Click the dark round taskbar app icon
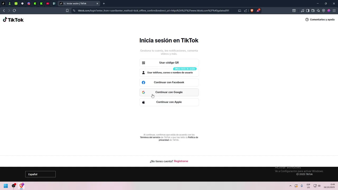Image resolution: width=338 pixels, height=190 pixels. [x=13, y=186]
